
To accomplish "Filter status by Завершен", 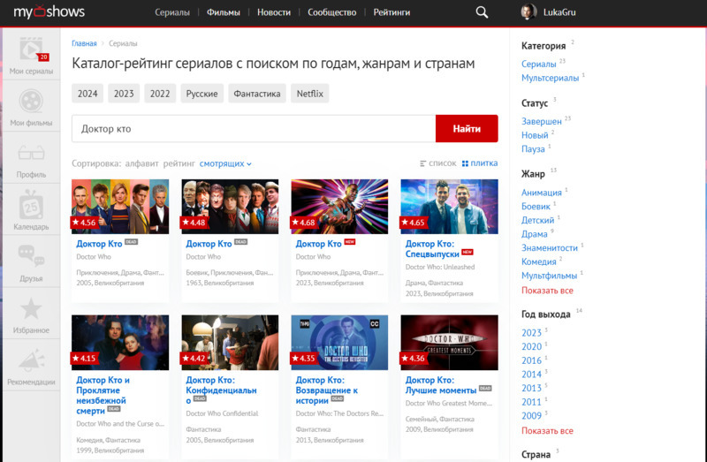I will click(542, 121).
